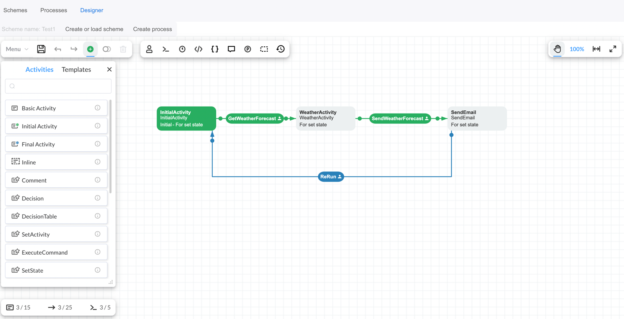This screenshot has height=319, width=624.
Task: Show info for ExecuteCommand
Action: pos(98,252)
